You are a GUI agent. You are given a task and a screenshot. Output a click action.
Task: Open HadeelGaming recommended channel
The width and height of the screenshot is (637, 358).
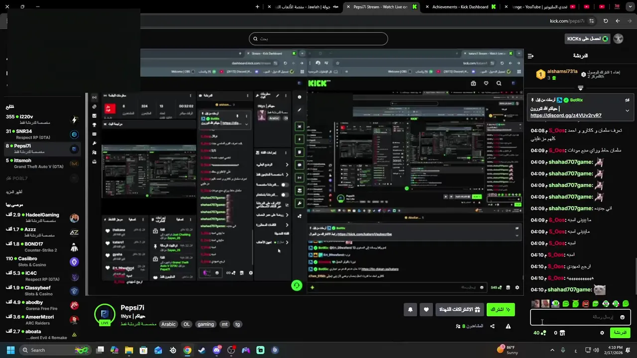[42, 218]
